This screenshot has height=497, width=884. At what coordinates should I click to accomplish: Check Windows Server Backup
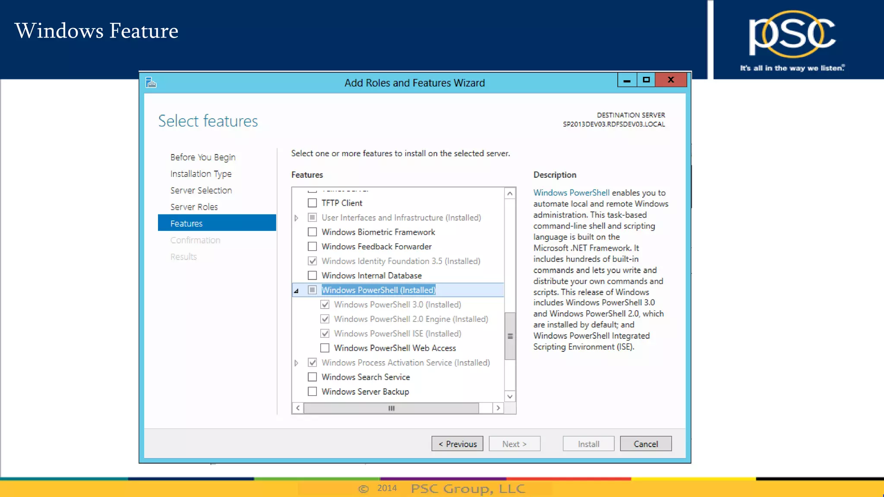tap(313, 391)
